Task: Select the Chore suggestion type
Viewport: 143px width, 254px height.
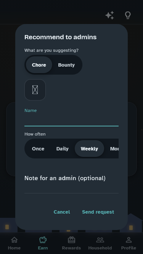Action: pyautogui.click(x=39, y=65)
